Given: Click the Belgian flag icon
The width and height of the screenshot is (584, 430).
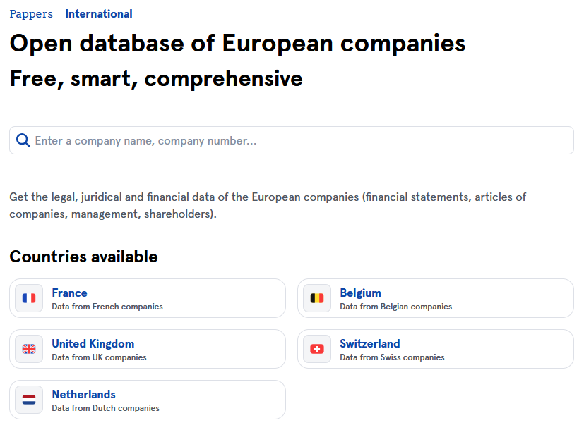Looking at the screenshot, I should click(x=317, y=298).
